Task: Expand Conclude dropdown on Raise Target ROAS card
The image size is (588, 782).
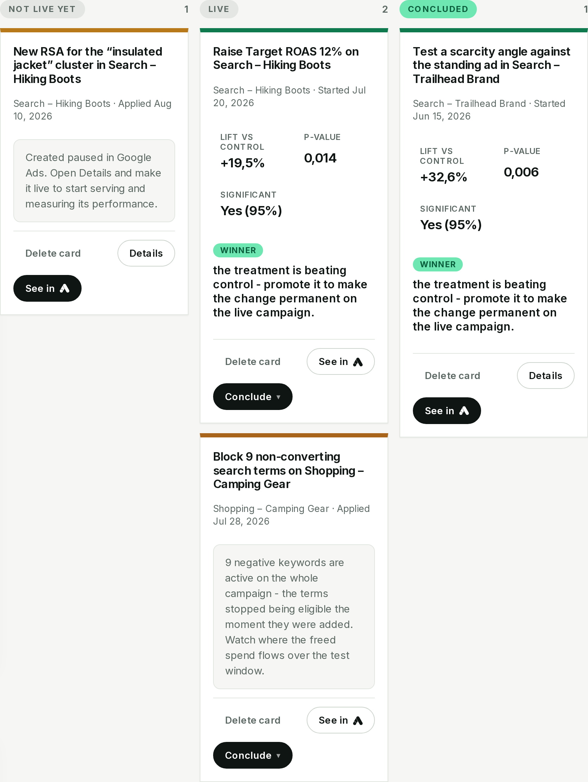Action: pyautogui.click(x=253, y=396)
